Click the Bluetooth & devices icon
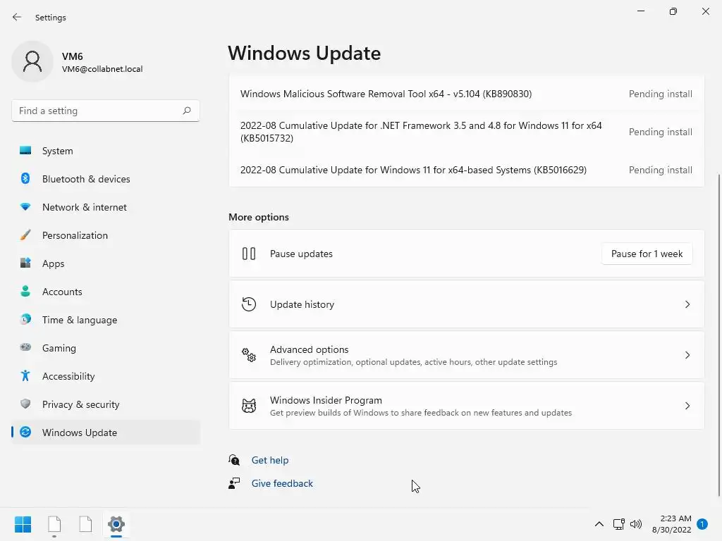This screenshot has height=541, width=722. tap(25, 179)
